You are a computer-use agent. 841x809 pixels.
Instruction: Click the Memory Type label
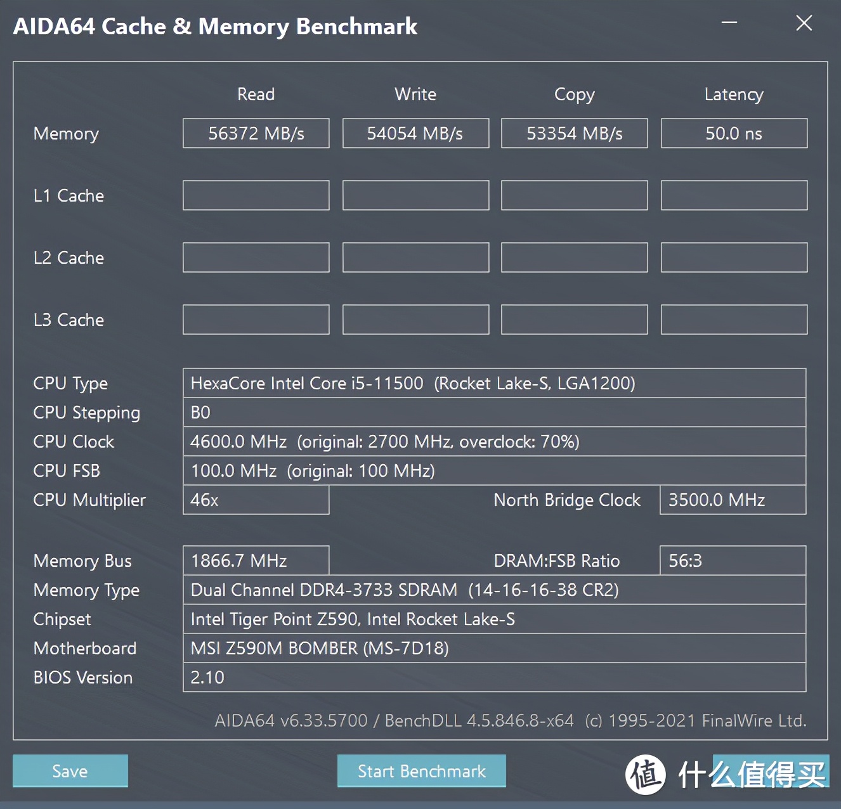[x=86, y=590]
